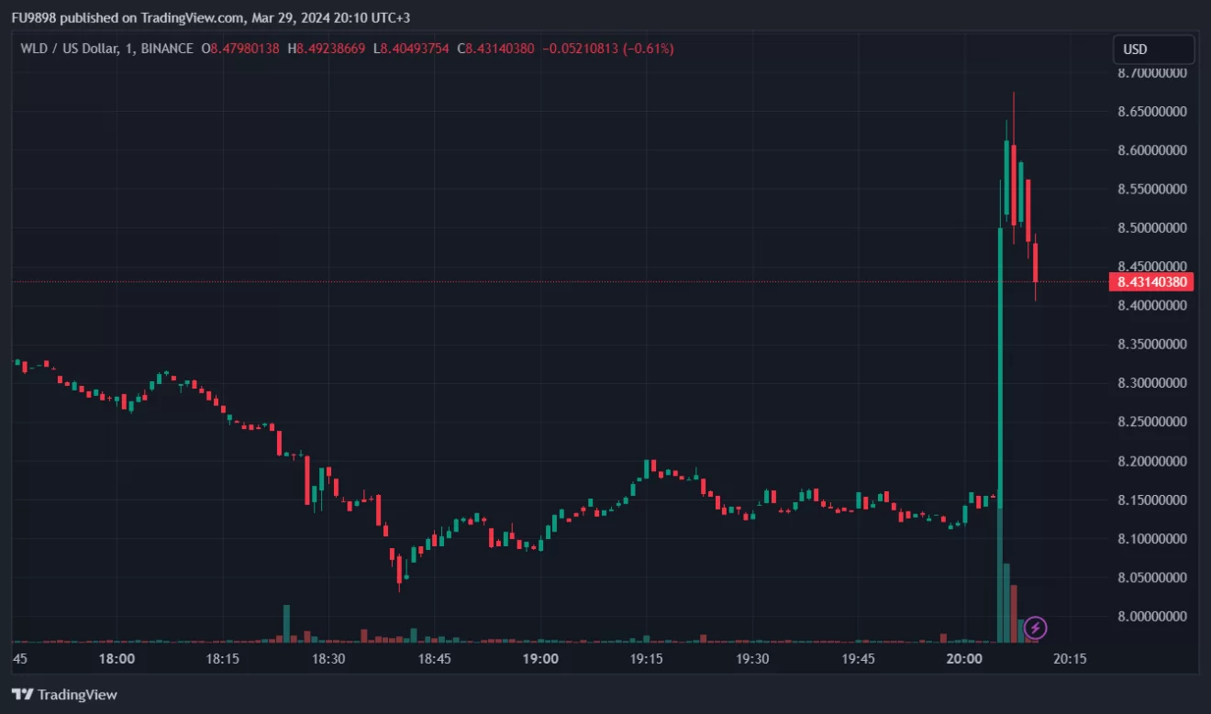
Task: Click the BINANCE exchange label
Action: [x=168, y=49]
